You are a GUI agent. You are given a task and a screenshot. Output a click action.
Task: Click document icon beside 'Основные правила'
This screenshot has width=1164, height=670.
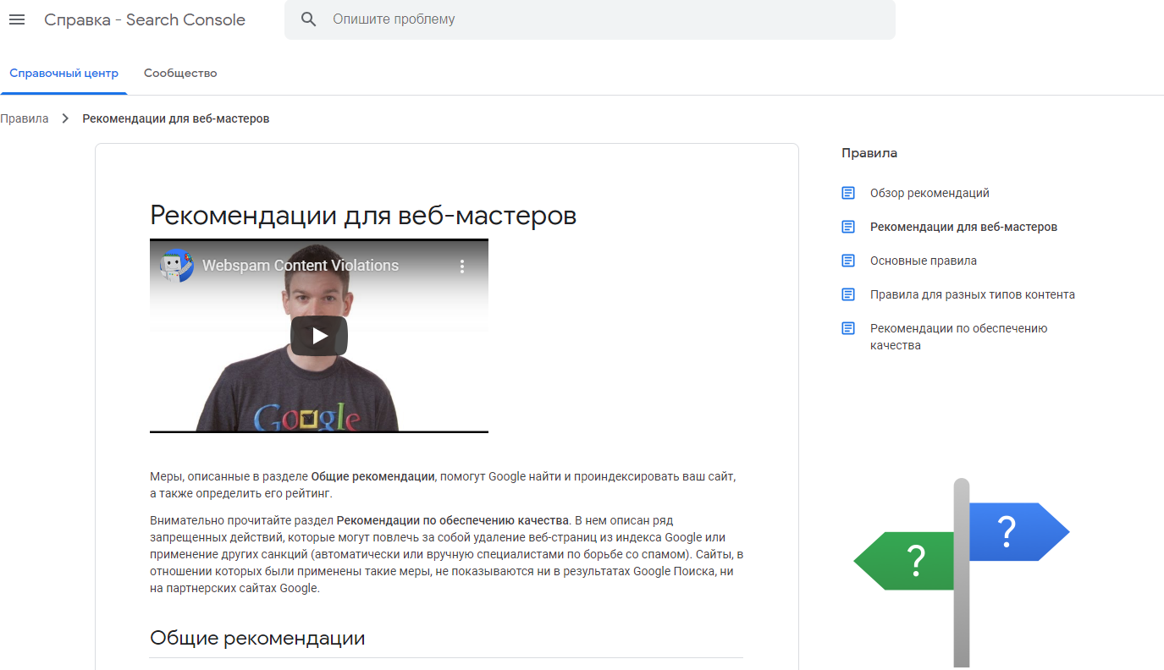[x=848, y=261]
